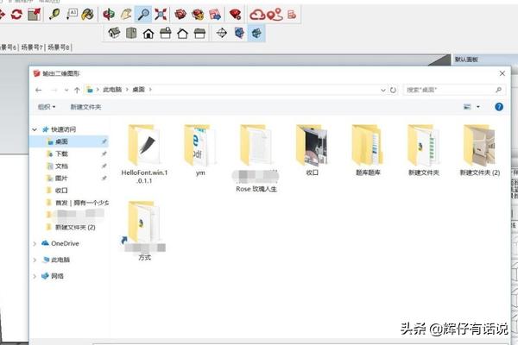The image size is (518, 345).
Task: Switch to the 场景号7 scene tab
Action: tap(34, 47)
